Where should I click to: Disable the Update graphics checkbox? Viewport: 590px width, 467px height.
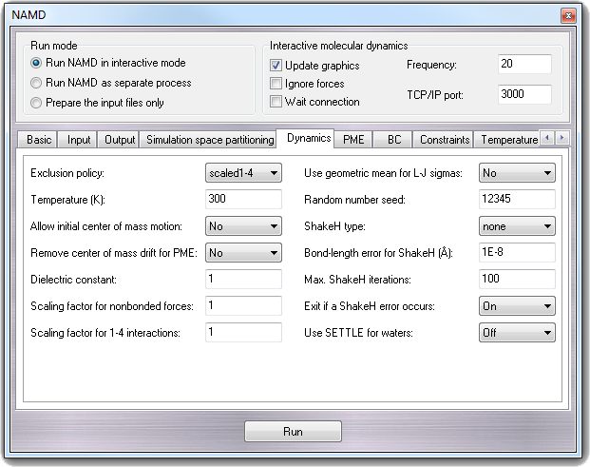click(x=276, y=66)
